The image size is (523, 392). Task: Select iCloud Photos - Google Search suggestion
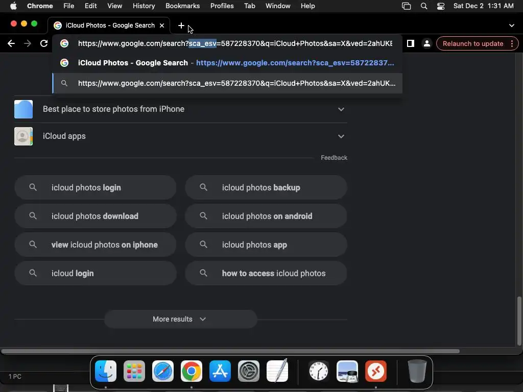click(227, 63)
